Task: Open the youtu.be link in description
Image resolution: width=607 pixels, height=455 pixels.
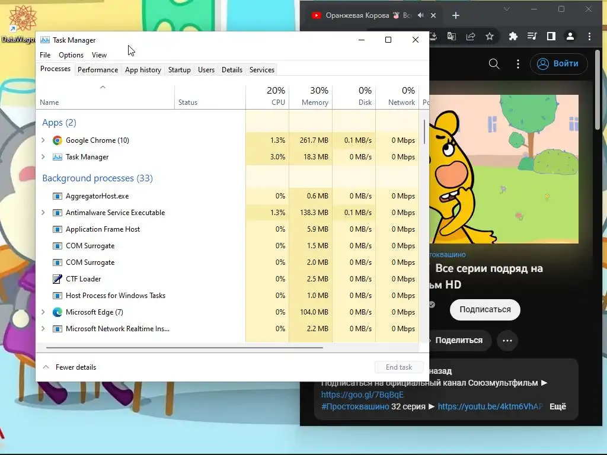Action: [490, 406]
